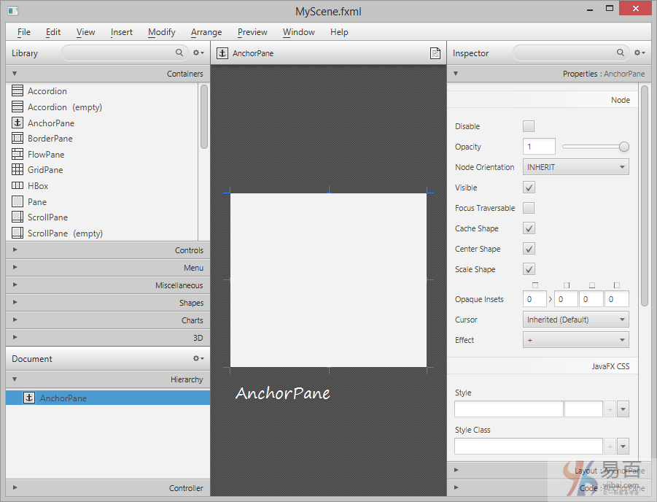This screenshot has height=502, width=657.
Task: Open the Arrange menu
Action: [x=206, y=32]
